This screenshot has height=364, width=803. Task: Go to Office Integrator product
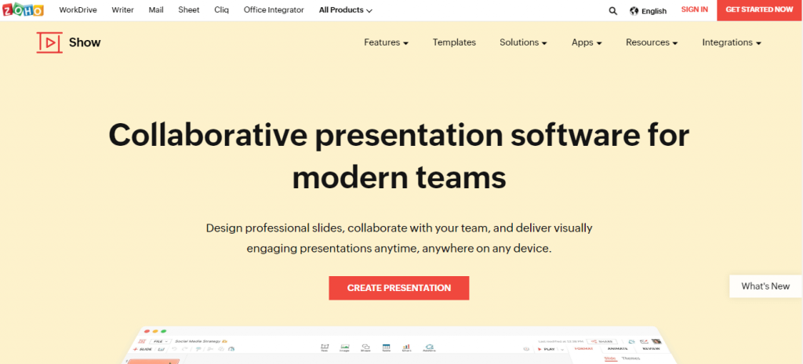point(274,9)
